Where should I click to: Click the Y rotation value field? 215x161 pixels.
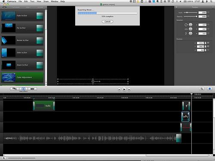tap(203, 29)
